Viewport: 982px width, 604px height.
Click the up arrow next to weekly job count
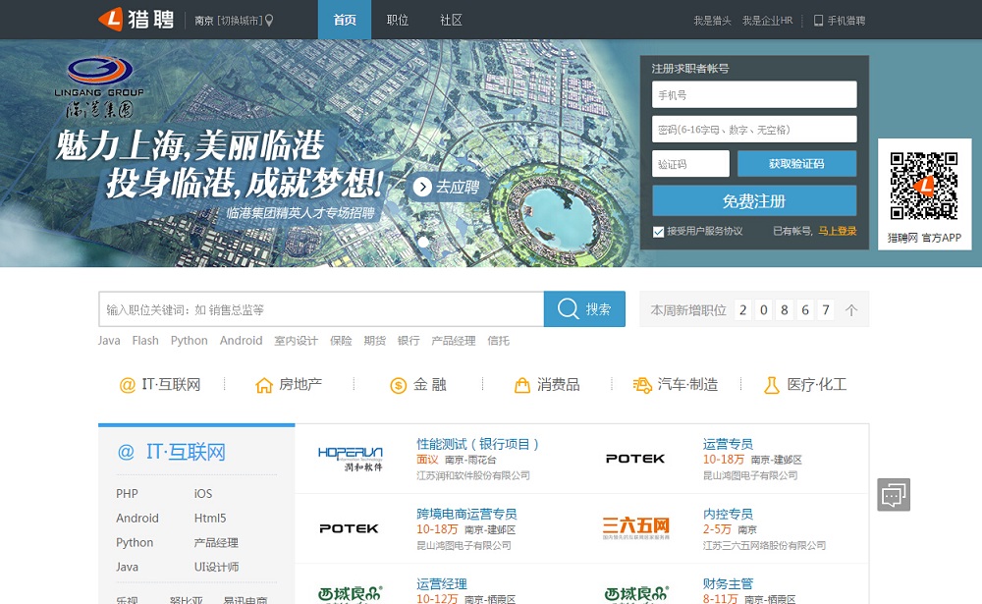point(851,309)
